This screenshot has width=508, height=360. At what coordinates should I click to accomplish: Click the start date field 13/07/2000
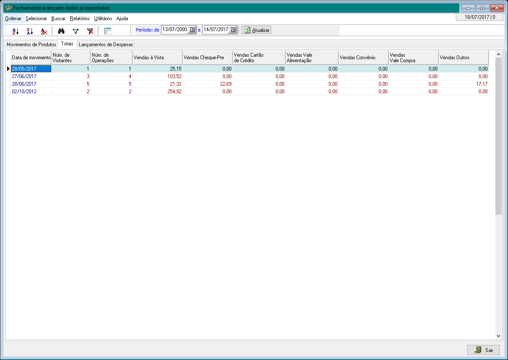pos(175,30)
